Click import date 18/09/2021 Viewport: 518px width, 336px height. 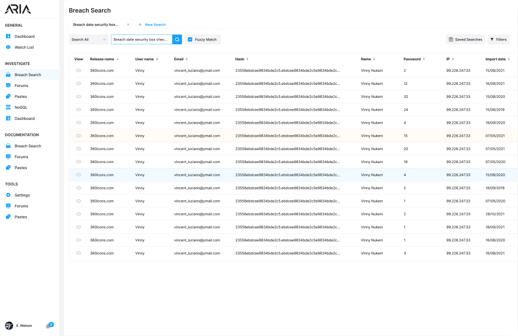(495, 227)
